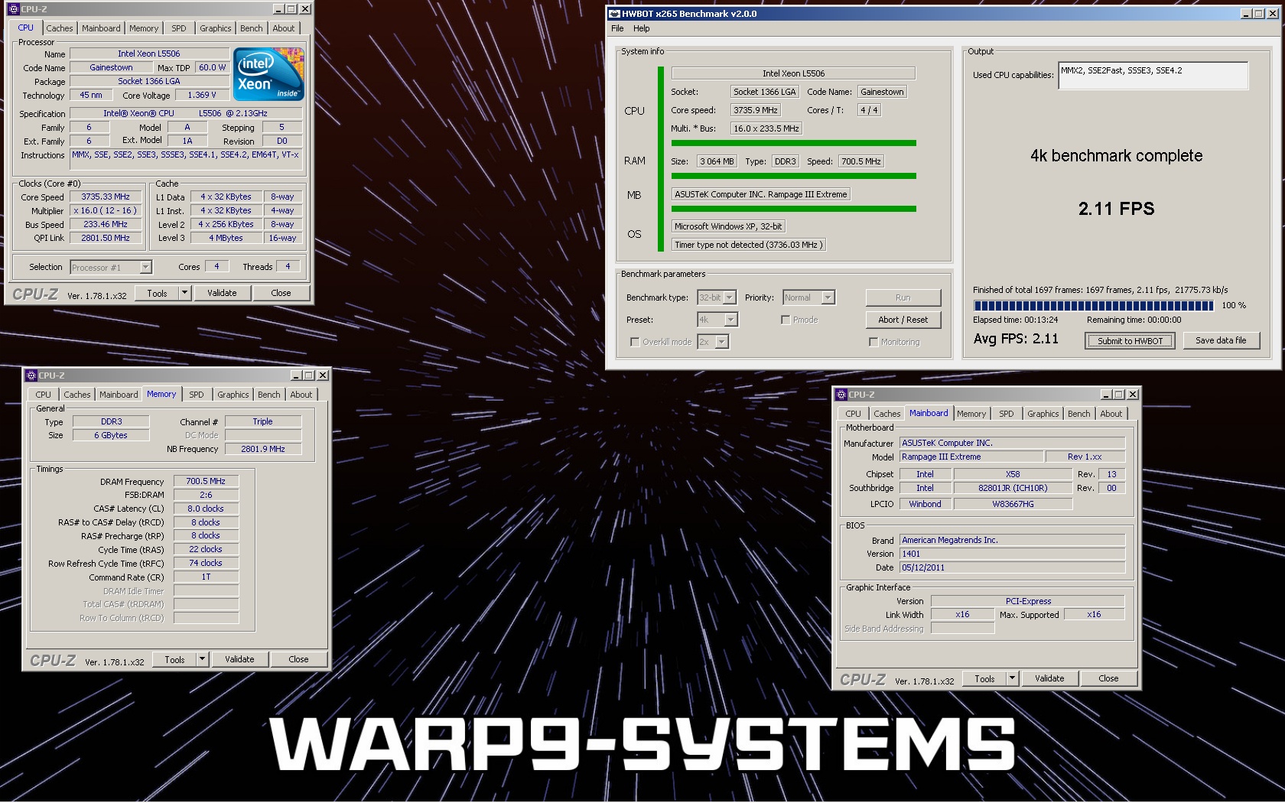Click the NB Frequency 2801.9 MHz value
Screen dimensions: 1285x803
tap(262, 449)
